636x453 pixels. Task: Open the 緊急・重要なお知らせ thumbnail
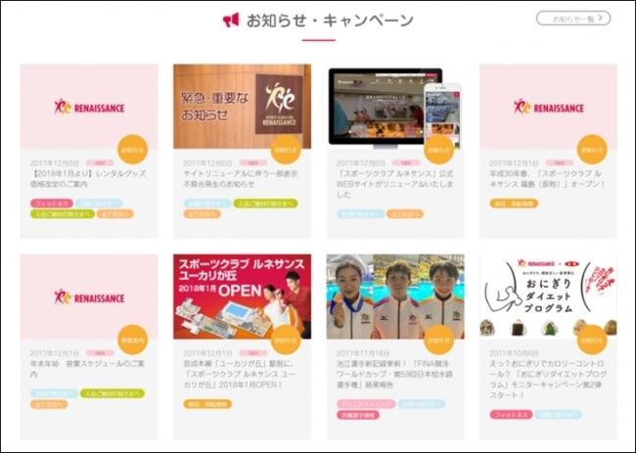coord(242,107)
